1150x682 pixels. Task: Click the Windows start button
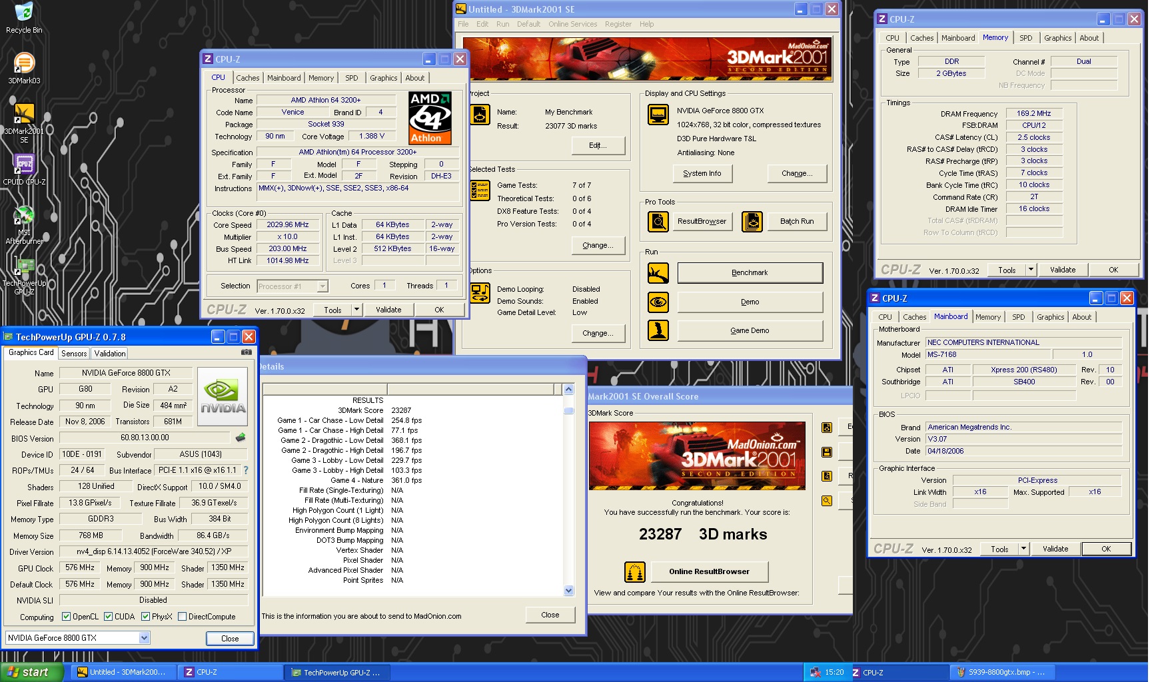tap(31, 672)
